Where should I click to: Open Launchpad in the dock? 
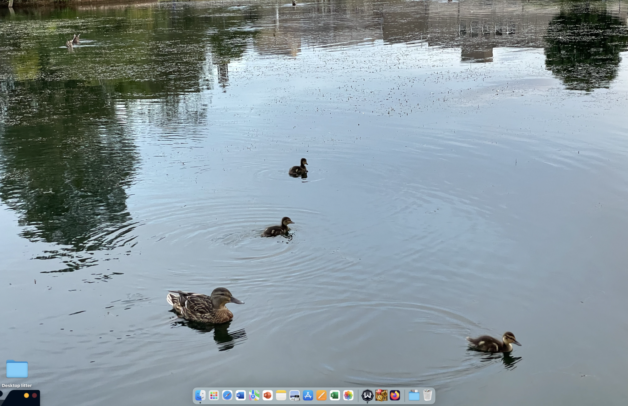(x=214, y=395)
